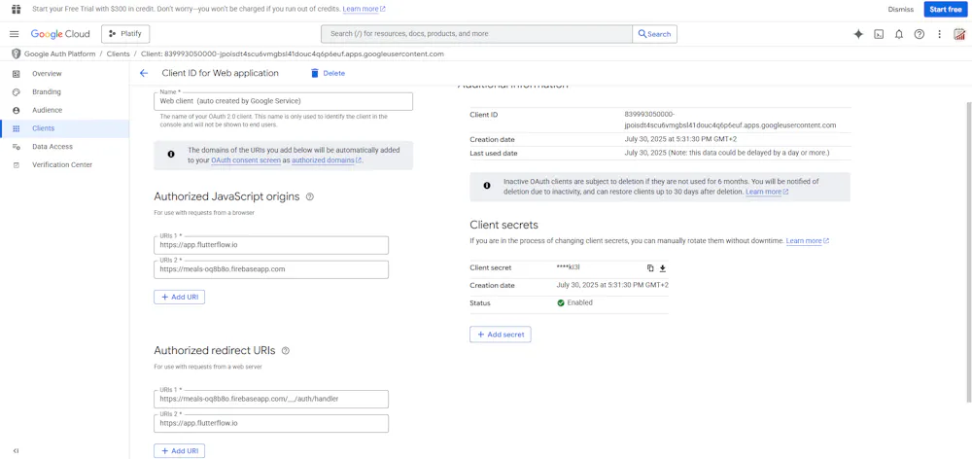This screenshot has width=972, height=459.
Task: Go back using the left arrow
Action: pos(144,73)
